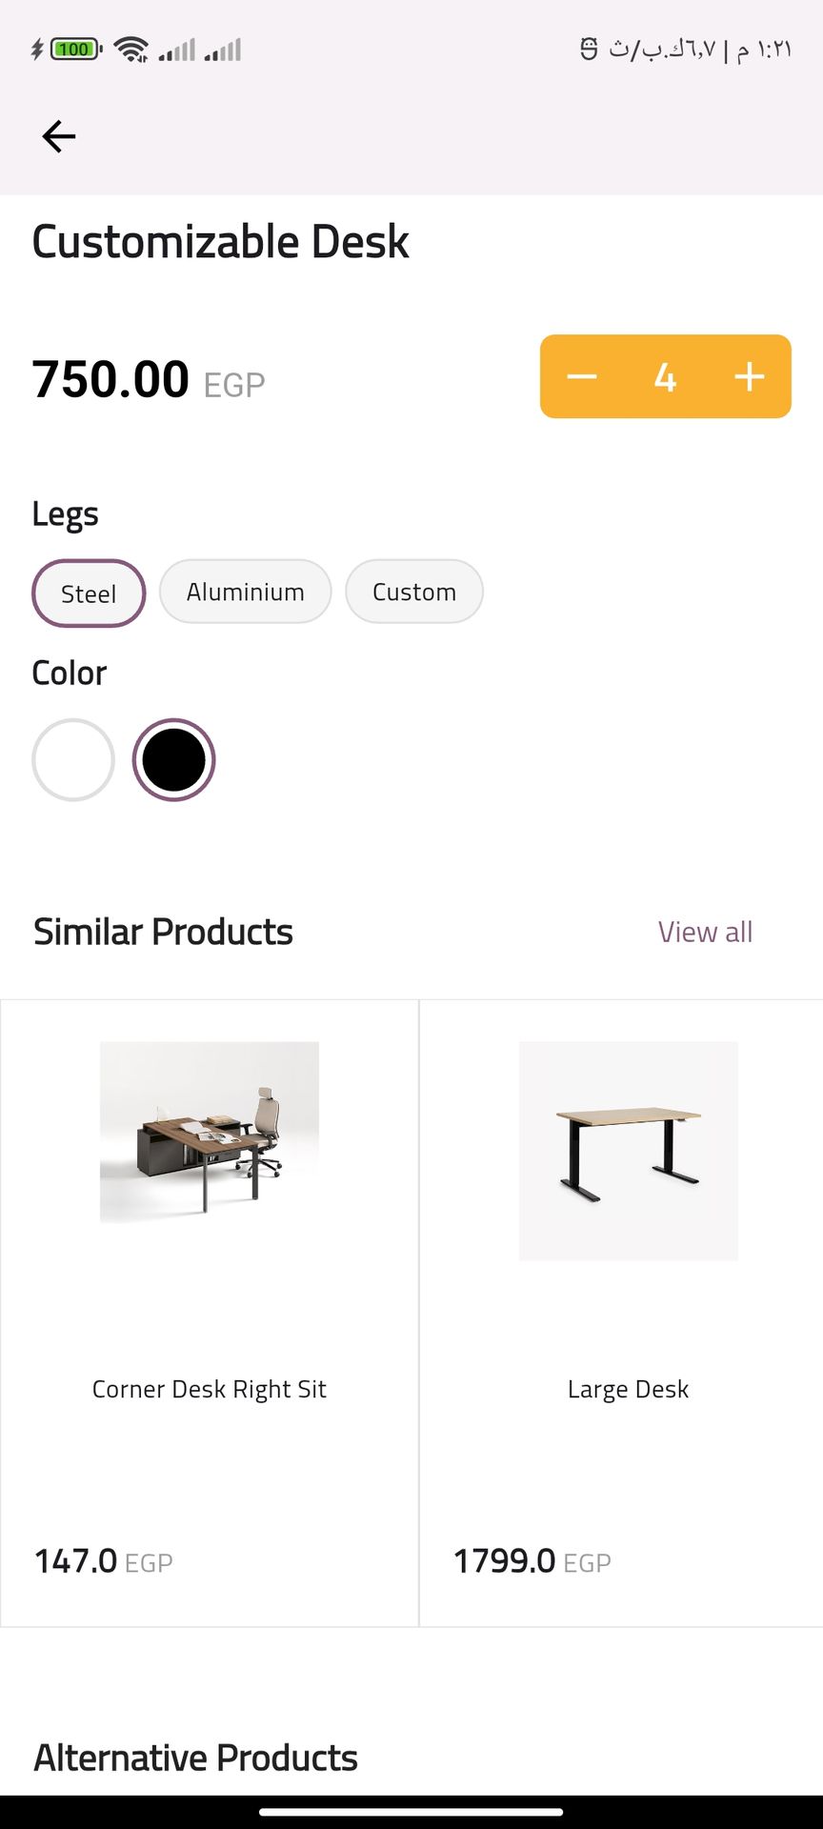Choose Aluminium legs option
The height and width of the screenshot is (1829, 823).
coord(245,592)
